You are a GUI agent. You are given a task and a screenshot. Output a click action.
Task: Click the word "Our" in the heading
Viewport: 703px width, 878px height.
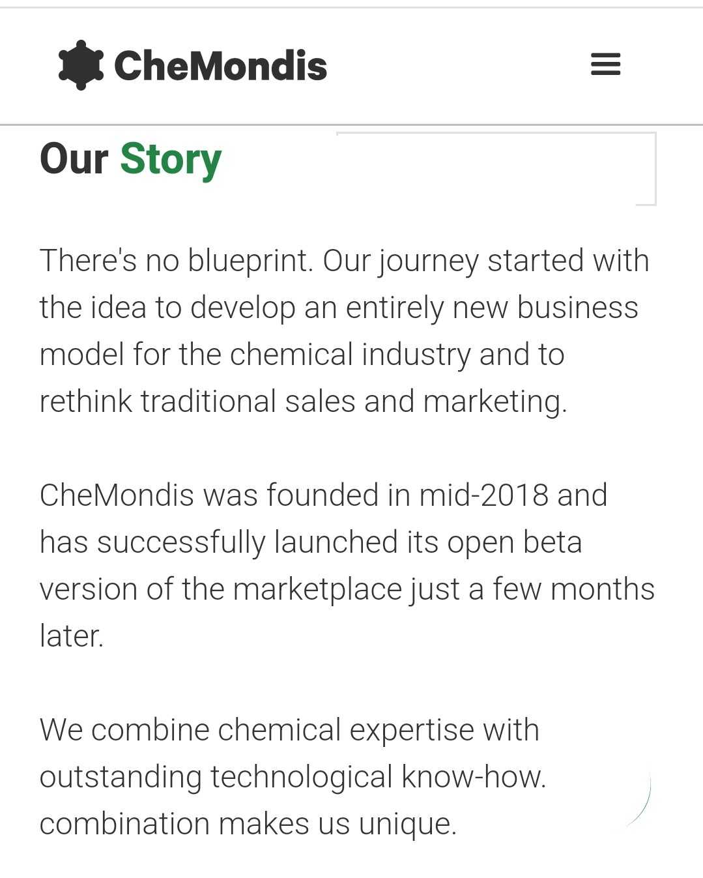[74, 159]
